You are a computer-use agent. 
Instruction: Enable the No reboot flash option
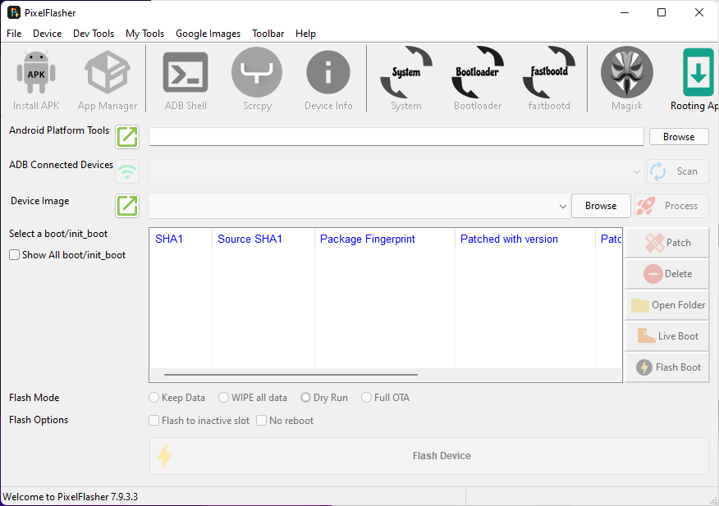click(x=261, y=419)
